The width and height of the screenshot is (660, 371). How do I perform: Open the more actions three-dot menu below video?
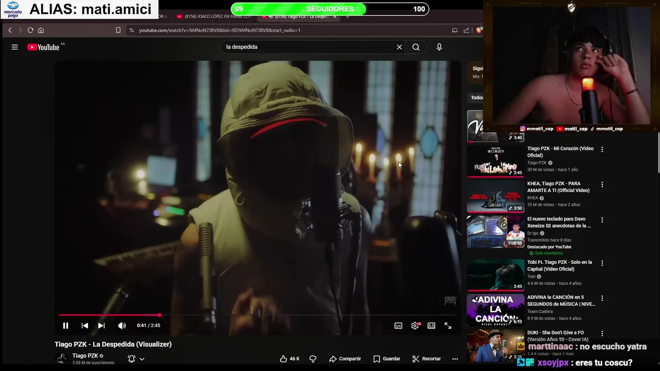point(455,359)
